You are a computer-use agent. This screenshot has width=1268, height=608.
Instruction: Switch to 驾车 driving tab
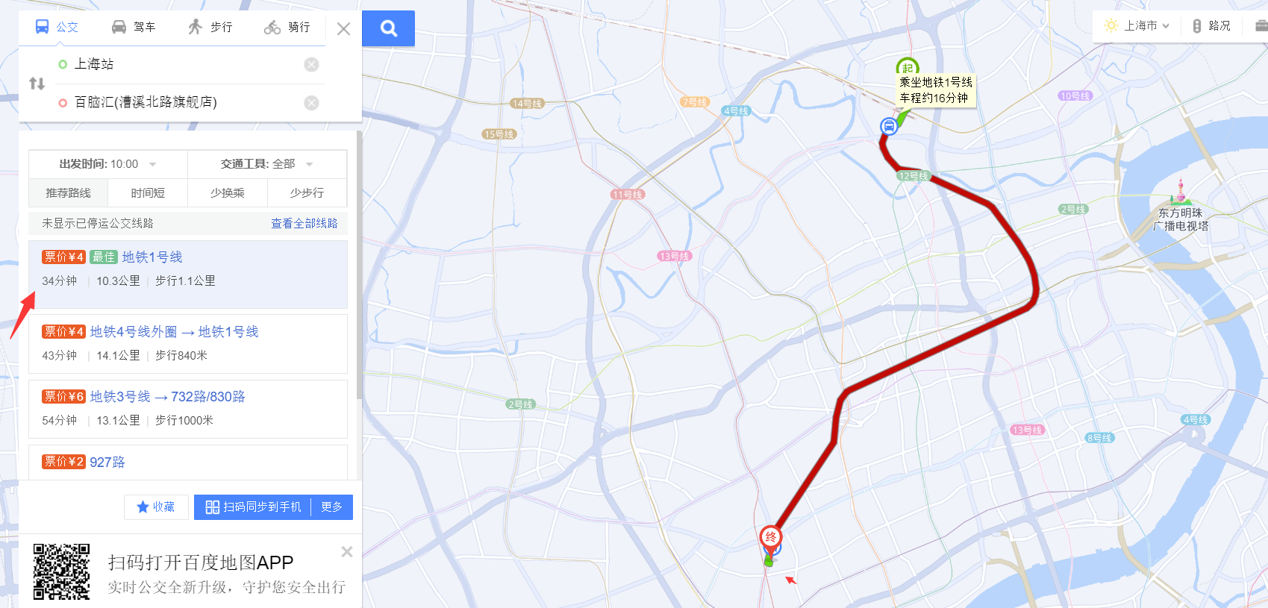tap(134, 28)
